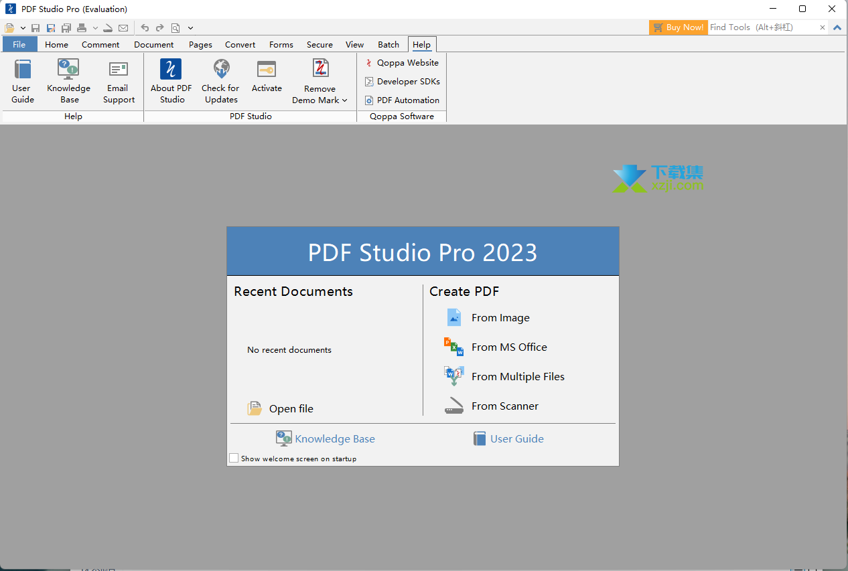Open About PDF Studio
The width and height of the screenshot is (848, 571).
point(171,81)
